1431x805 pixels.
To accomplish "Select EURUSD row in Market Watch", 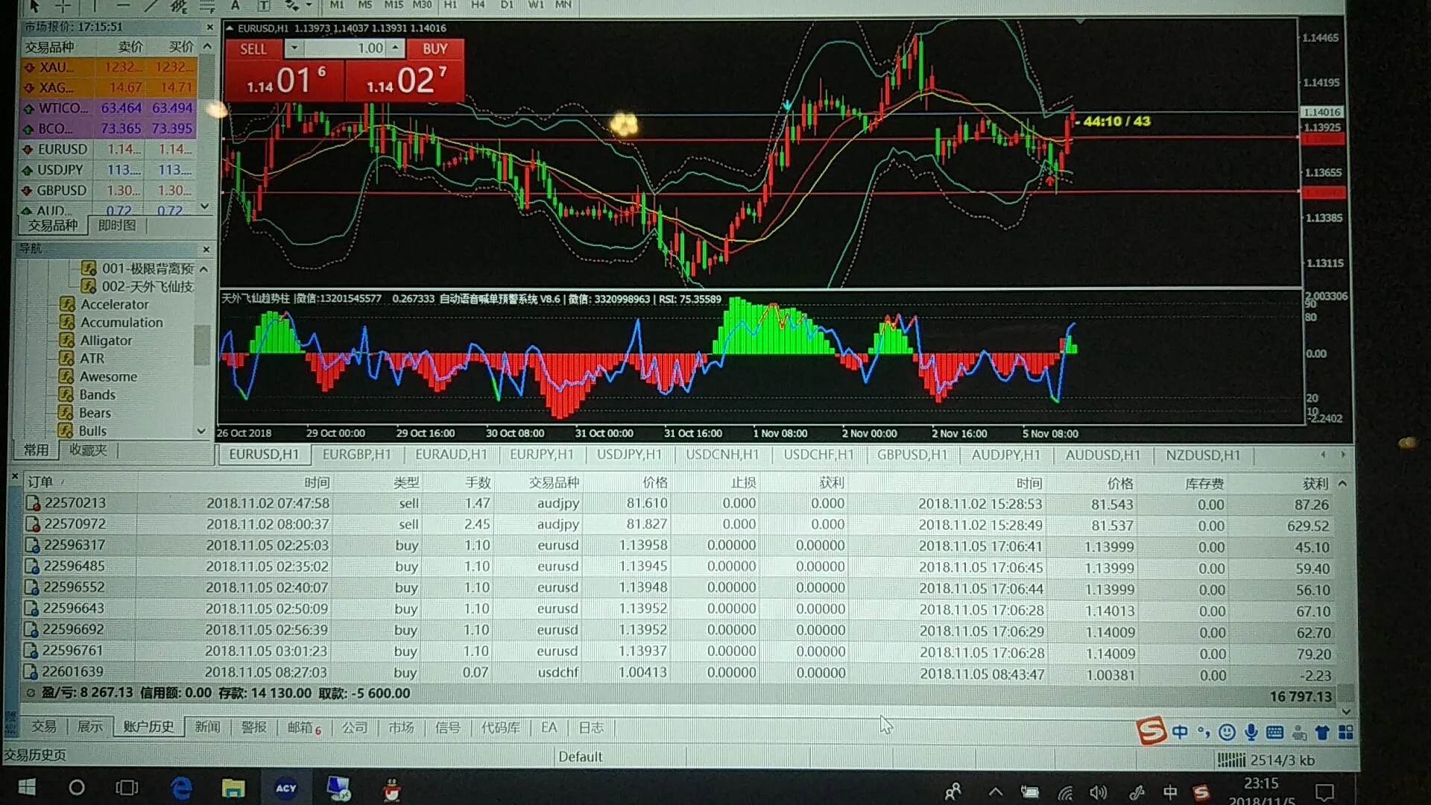I will tap(109, 149).
